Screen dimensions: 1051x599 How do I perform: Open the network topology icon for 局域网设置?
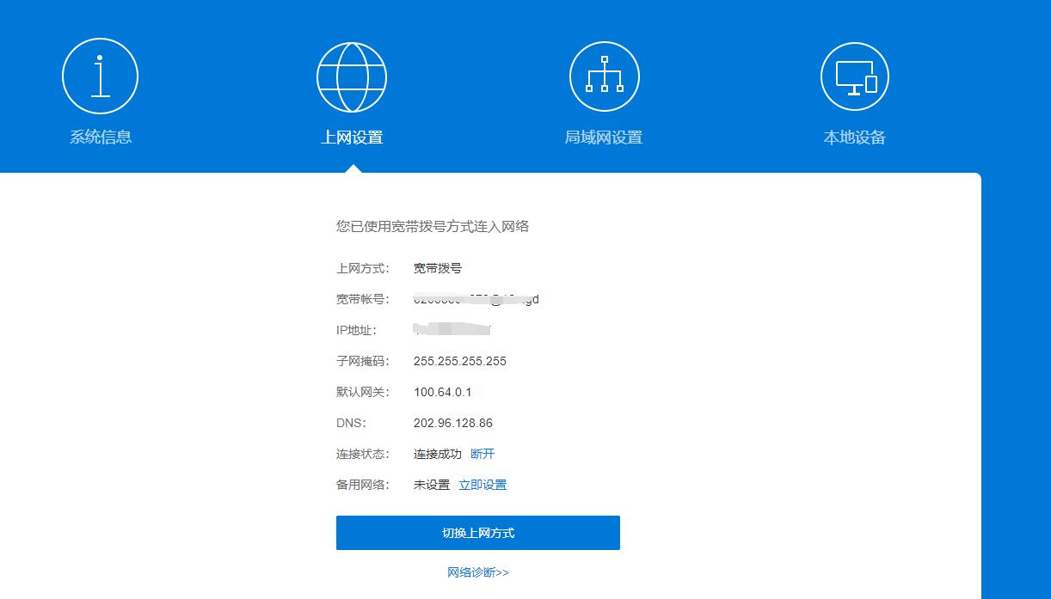pos(605,76)
